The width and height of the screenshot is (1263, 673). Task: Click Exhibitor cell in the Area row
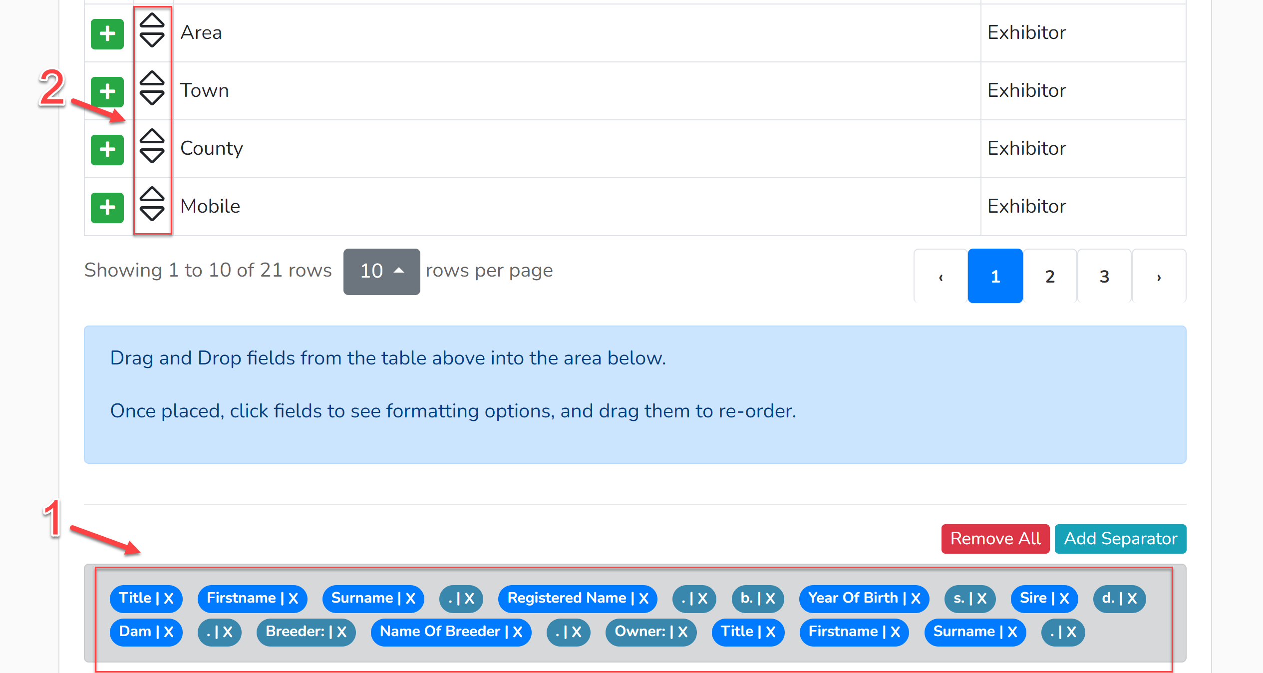click(x=1083, y=33)
